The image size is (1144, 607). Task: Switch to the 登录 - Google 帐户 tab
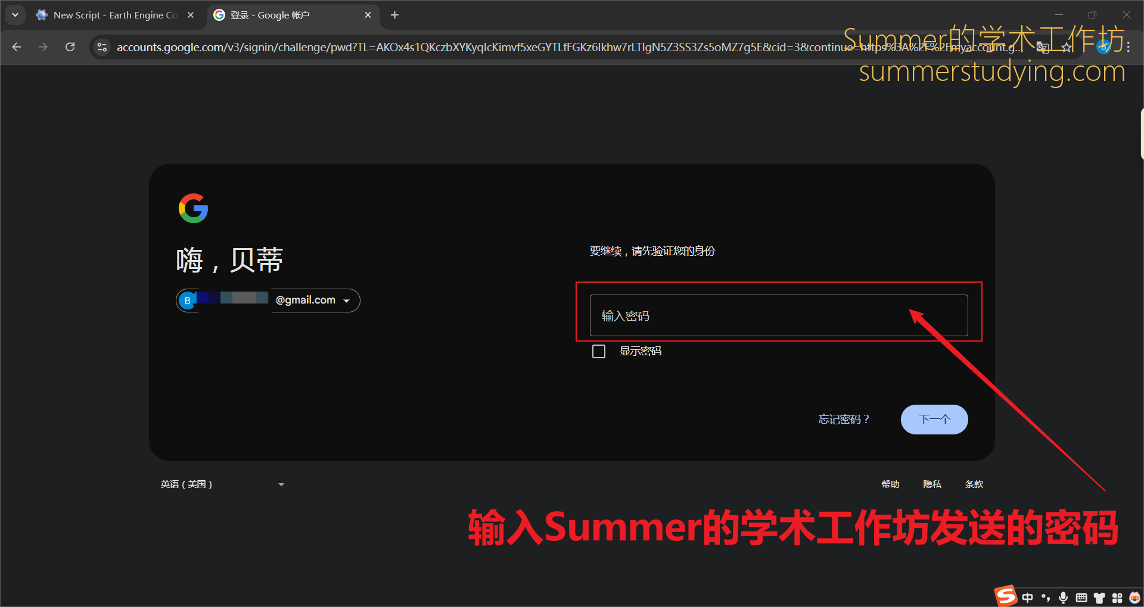click(292, 15)
